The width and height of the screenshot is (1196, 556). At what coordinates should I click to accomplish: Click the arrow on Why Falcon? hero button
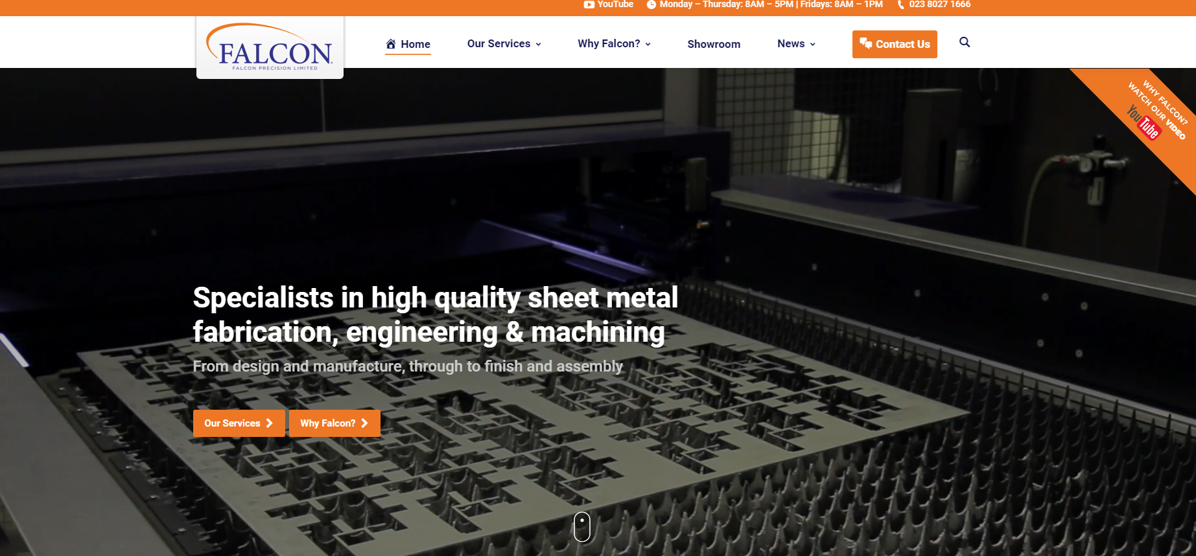[x=364, y=423]
